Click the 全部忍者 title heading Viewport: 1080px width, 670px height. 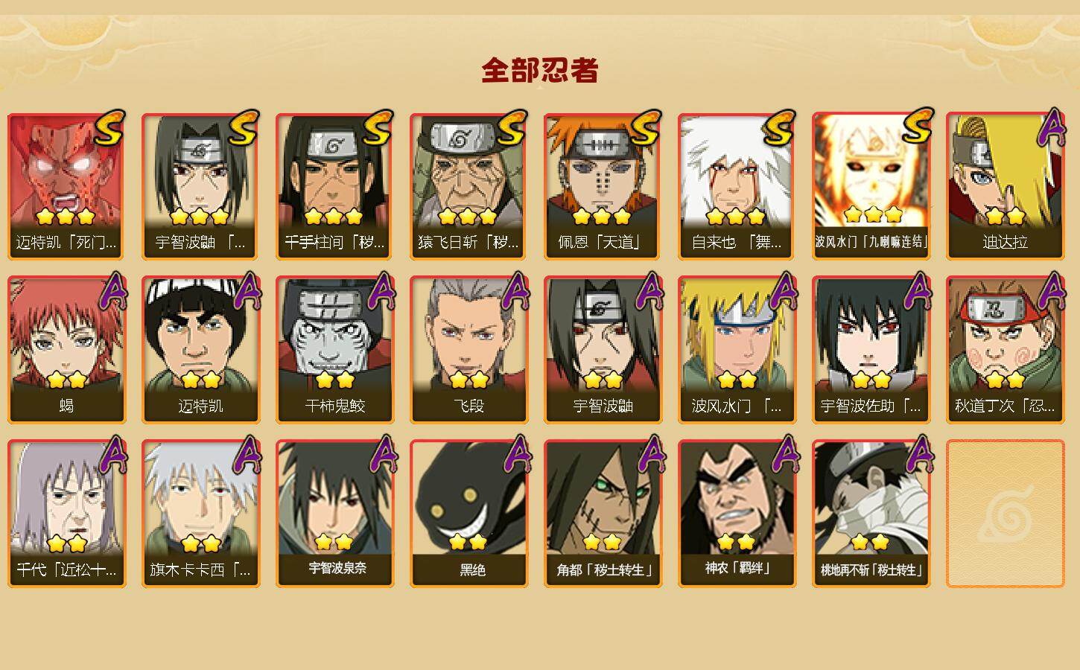pos(540,70)
